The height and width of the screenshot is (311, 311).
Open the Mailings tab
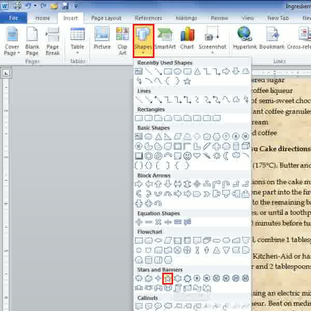click(187, 18)
